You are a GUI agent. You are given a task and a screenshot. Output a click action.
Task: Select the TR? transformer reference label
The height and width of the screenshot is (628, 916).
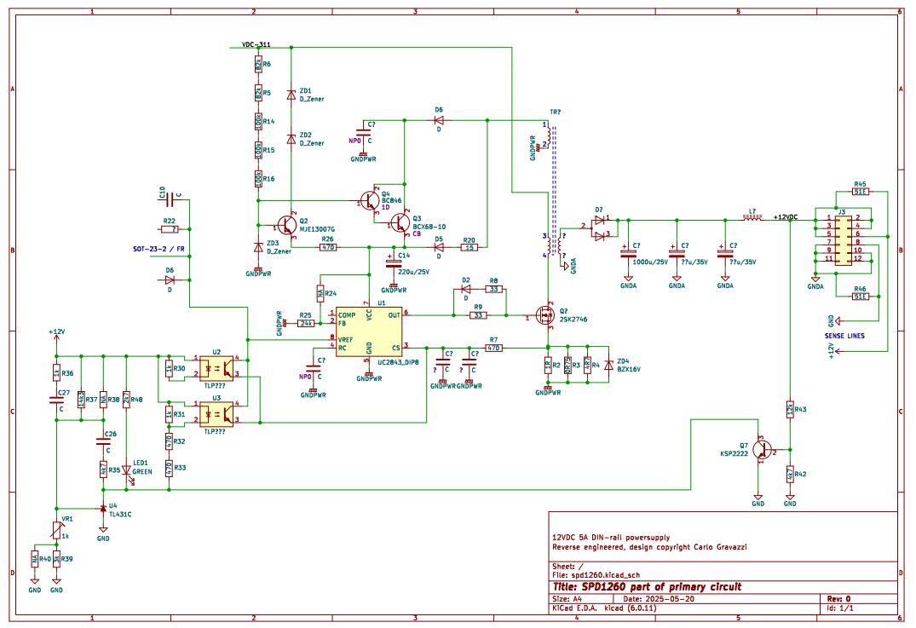click(x=555, y=112)
